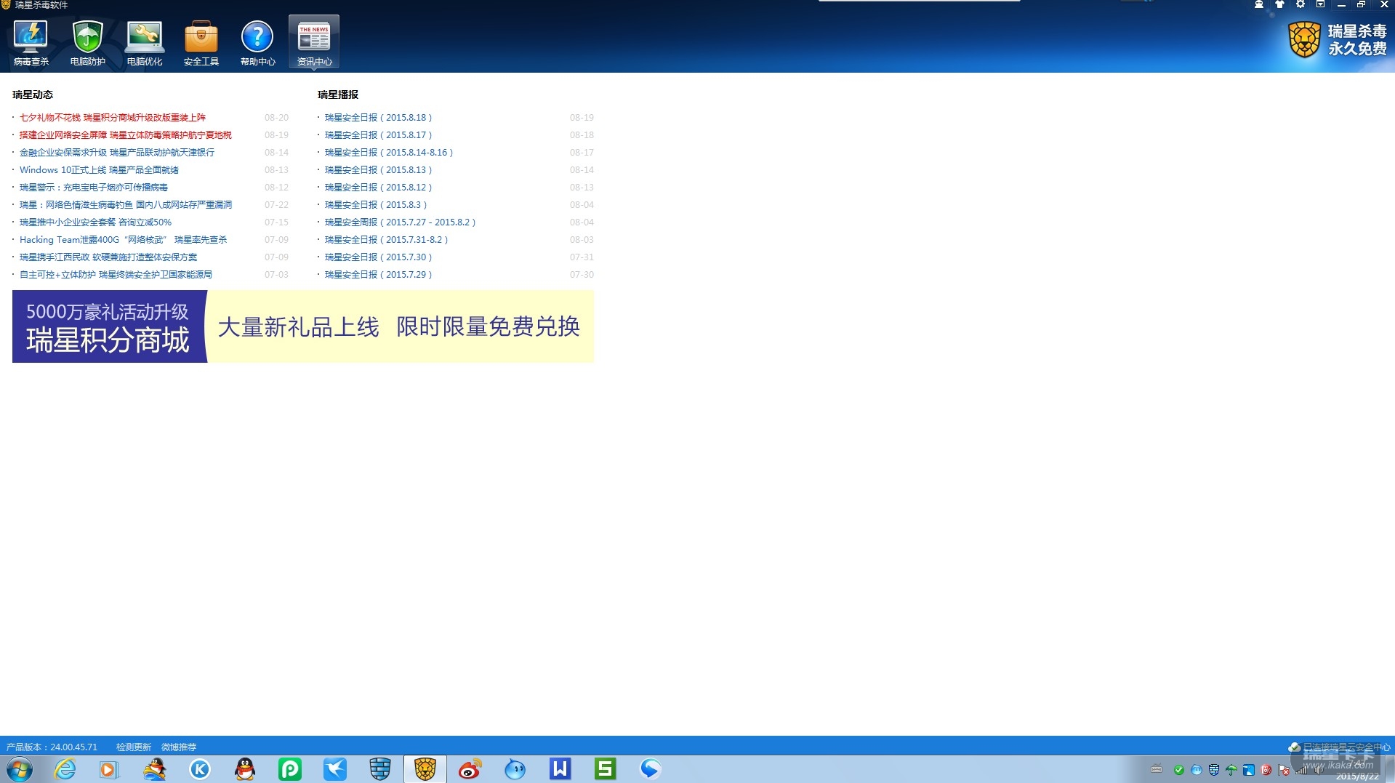Open the 七夕礼物不花钱 news link

113,118
